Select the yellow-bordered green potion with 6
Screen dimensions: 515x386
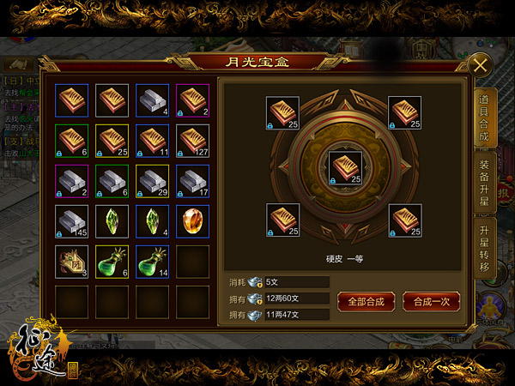112,262
